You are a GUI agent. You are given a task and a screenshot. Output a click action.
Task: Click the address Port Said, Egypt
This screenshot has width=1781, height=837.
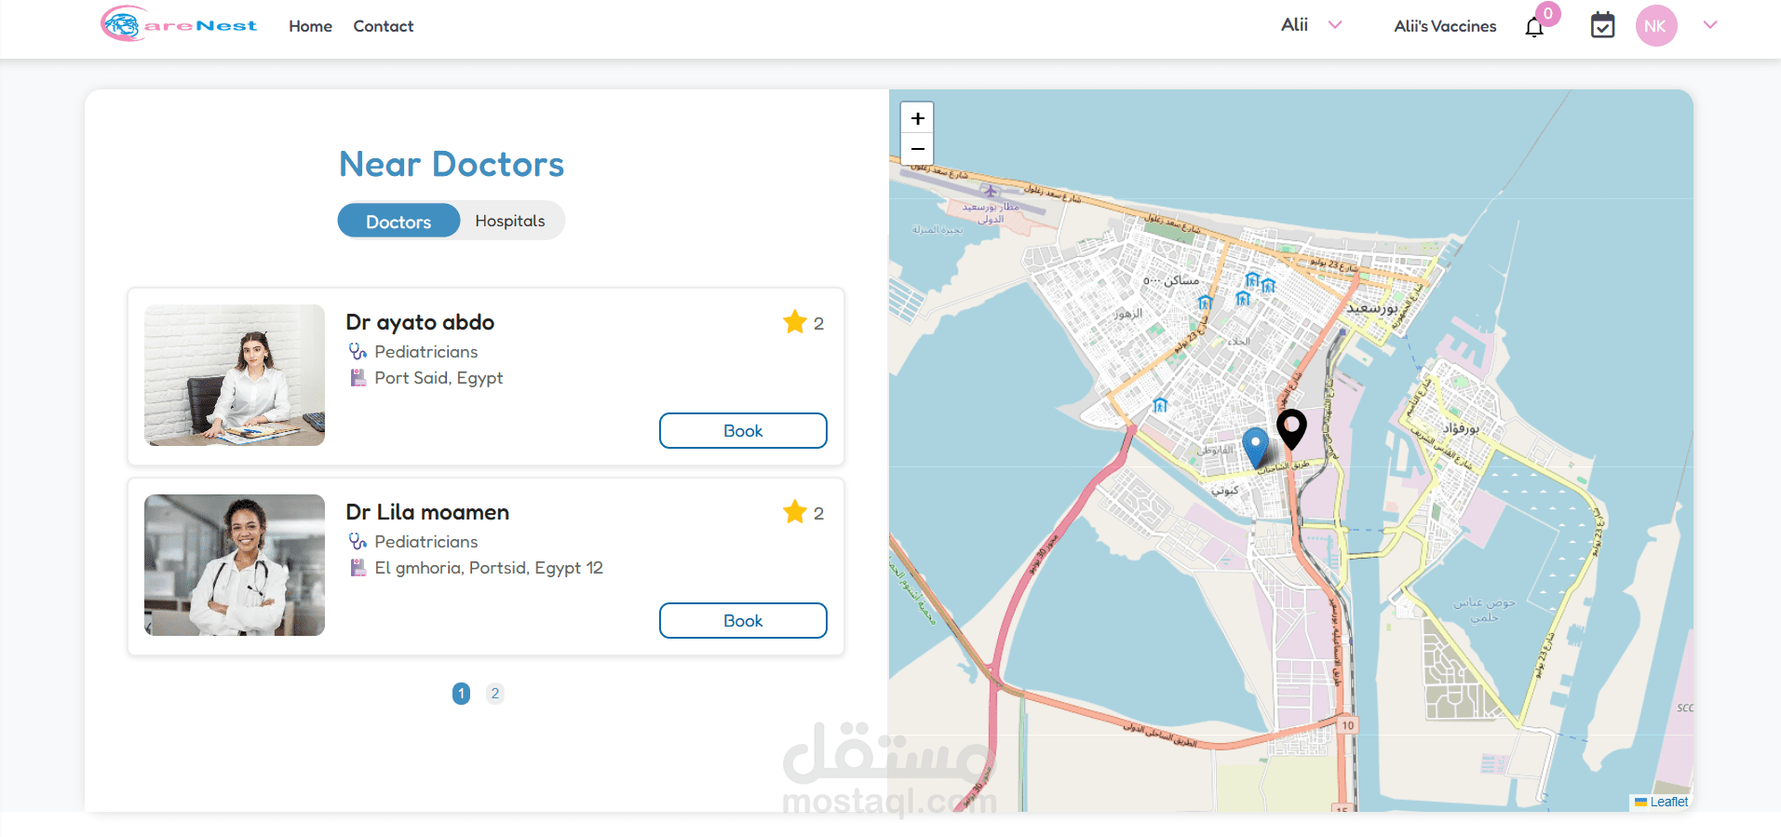(x=439, y=377)
